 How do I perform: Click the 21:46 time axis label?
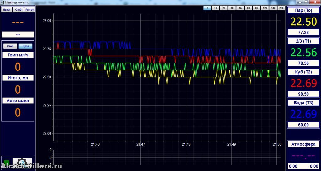point(95,144)
